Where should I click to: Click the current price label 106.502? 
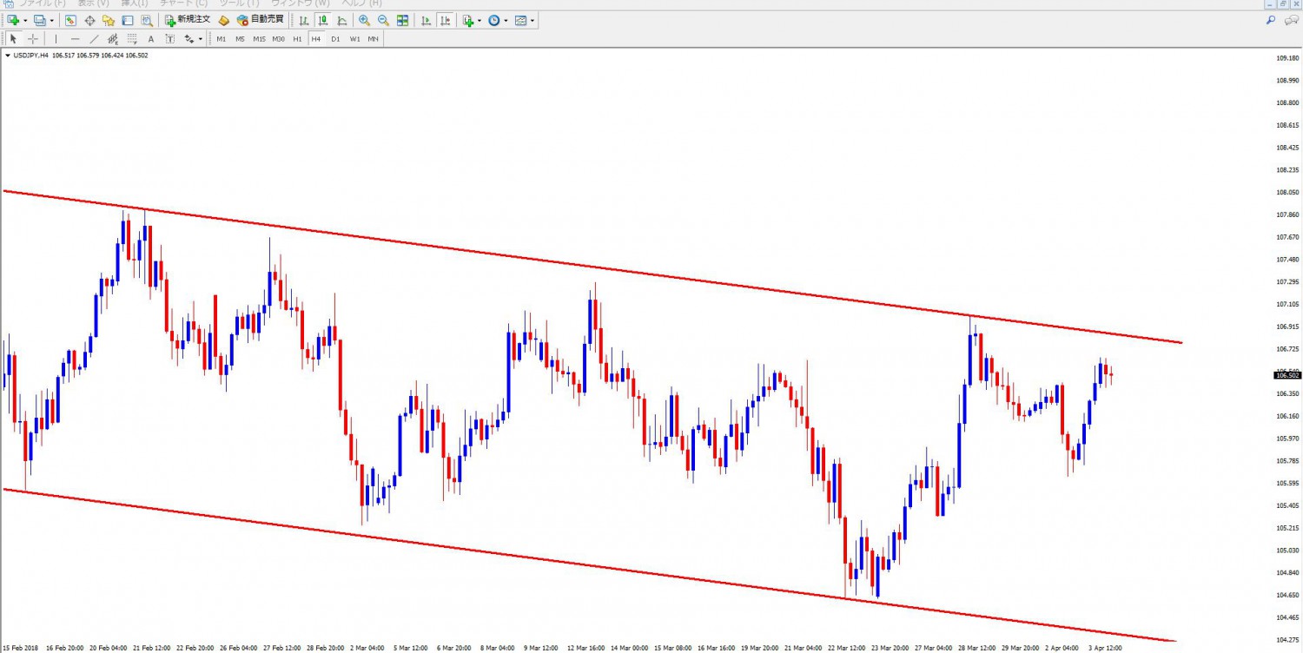1287,375
